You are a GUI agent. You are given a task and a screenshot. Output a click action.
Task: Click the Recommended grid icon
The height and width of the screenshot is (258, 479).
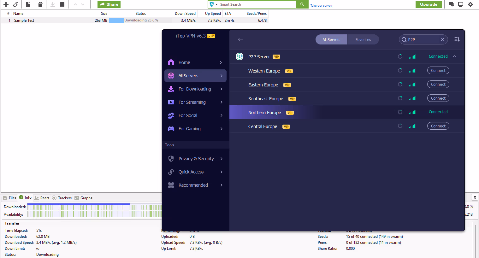click(171, 185)
